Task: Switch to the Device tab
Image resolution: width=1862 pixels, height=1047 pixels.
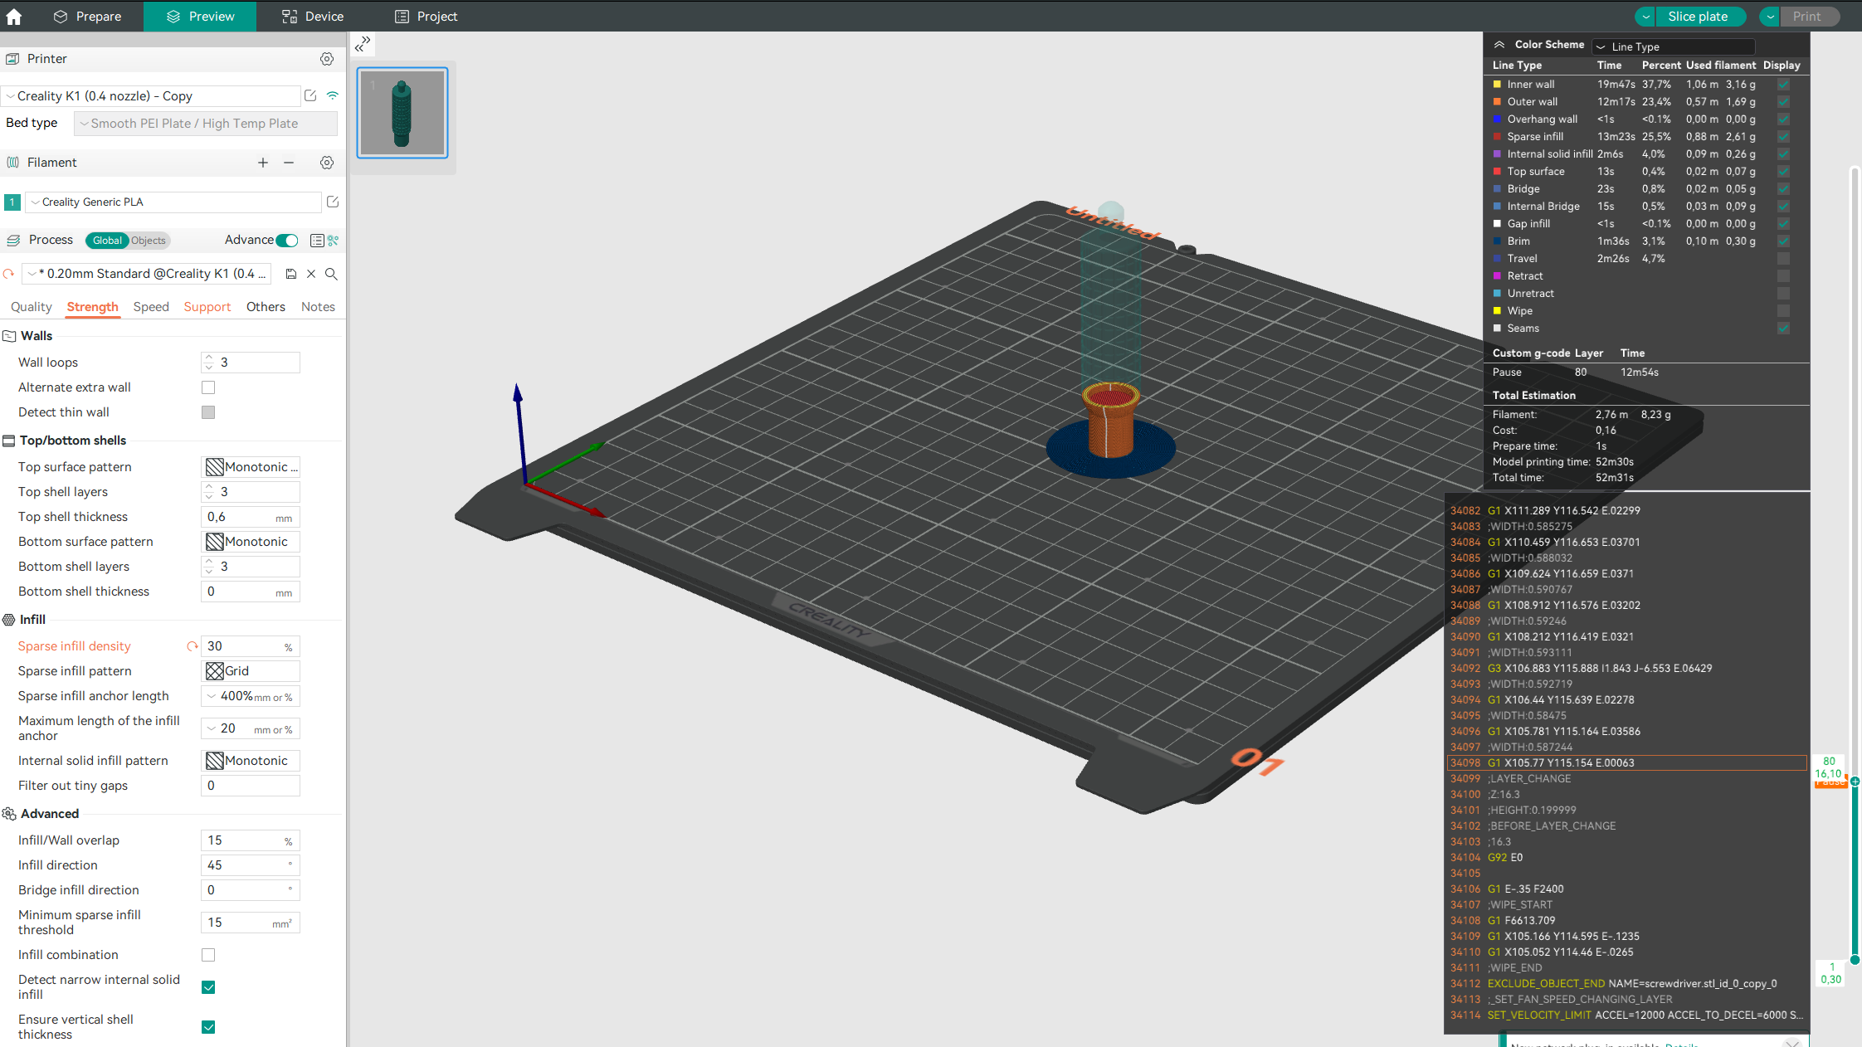Action: coord(312,17)
